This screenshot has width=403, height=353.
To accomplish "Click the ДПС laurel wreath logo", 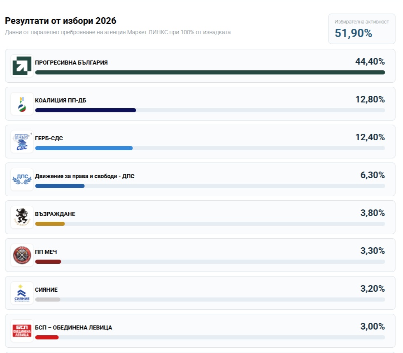I will [22, 179].
